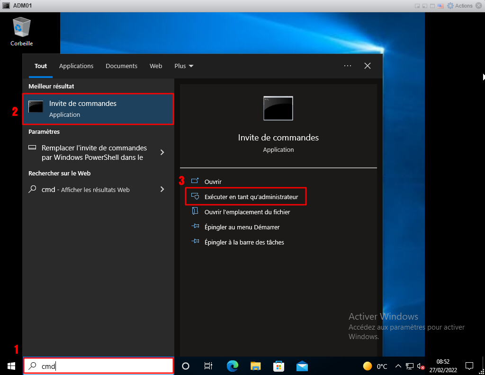Open Task View from the taskbar
This screenshot has width=485, height=375.
[208, 366]
